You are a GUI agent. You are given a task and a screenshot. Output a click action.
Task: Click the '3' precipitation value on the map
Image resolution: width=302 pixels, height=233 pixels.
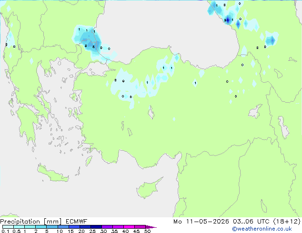tap(225, 20)
